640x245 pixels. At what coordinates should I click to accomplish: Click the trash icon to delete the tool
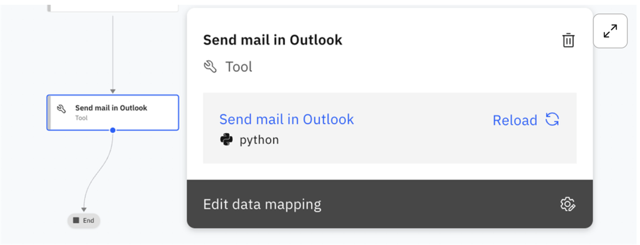[569, 40]
